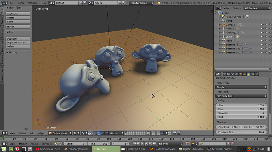Click the Soft value slider field
The image size is (272, 152).
[x=241, y=117]
